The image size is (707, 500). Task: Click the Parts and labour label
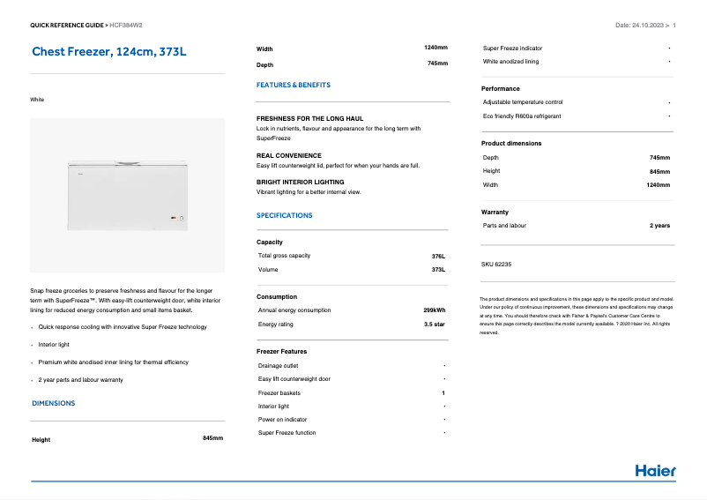[x=504, y=226]
